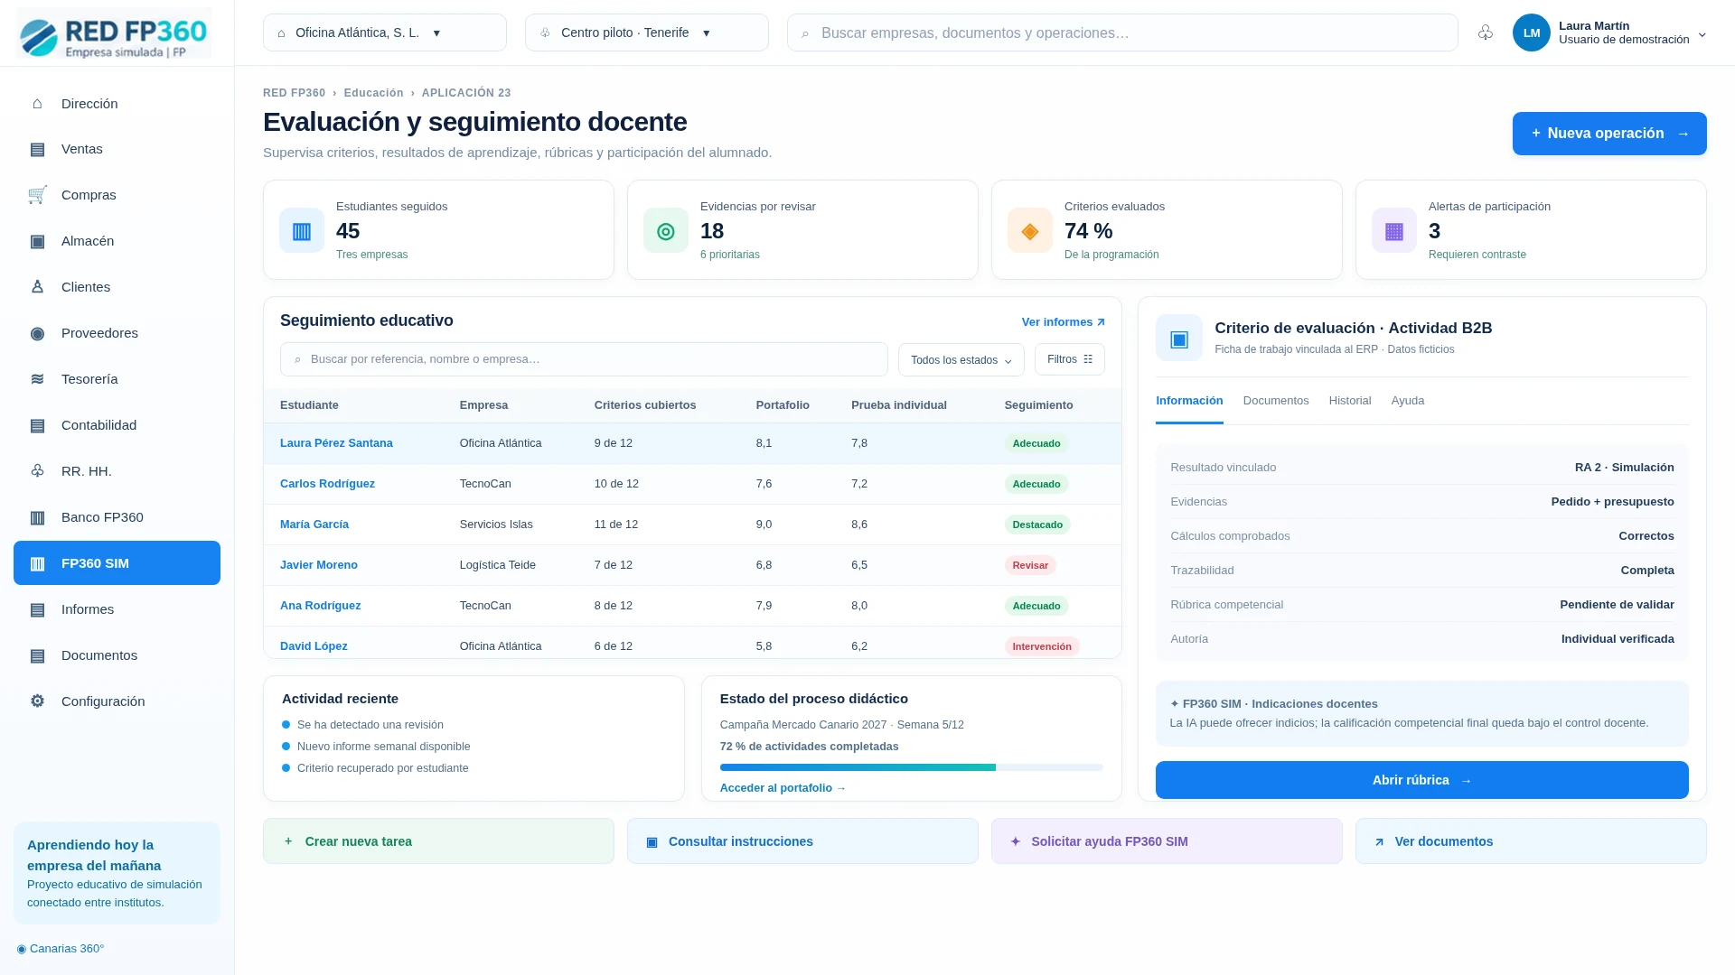The image size is (1735, 975).
Task: Open the Todos los estados dropdown
Action: [961, 359]
